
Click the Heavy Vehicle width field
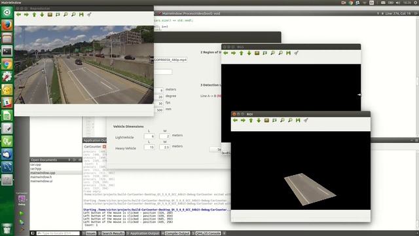[x=164, y=147]
